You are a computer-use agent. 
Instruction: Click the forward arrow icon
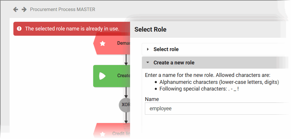(x=24, y=10)
